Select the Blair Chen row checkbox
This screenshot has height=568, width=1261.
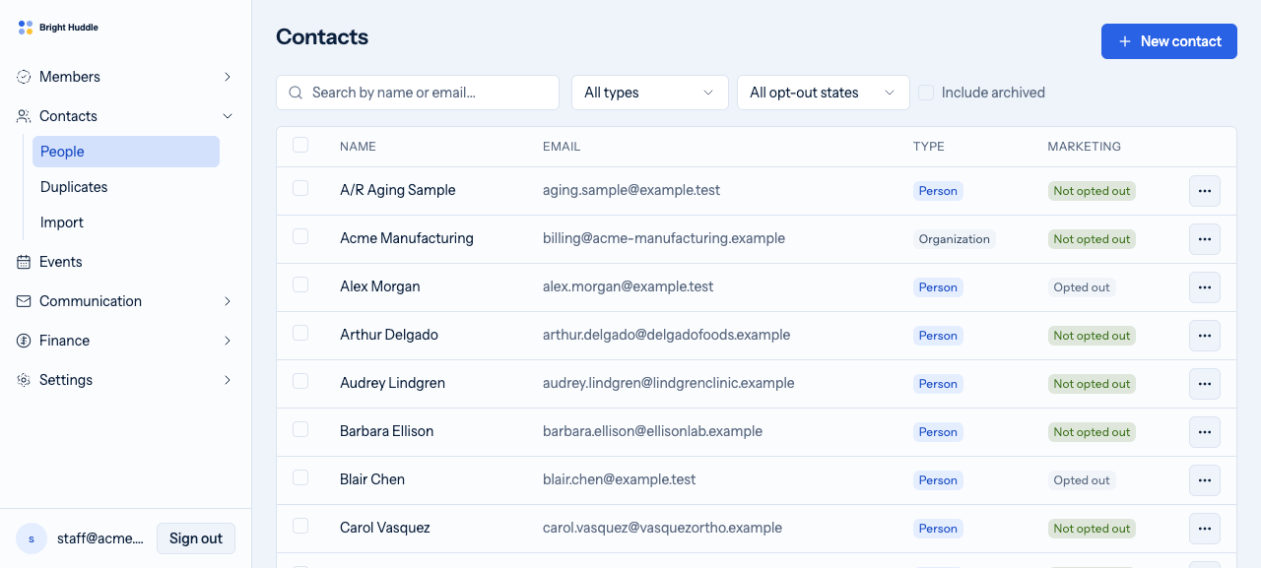pyautogui.click(x=300, y=477)
